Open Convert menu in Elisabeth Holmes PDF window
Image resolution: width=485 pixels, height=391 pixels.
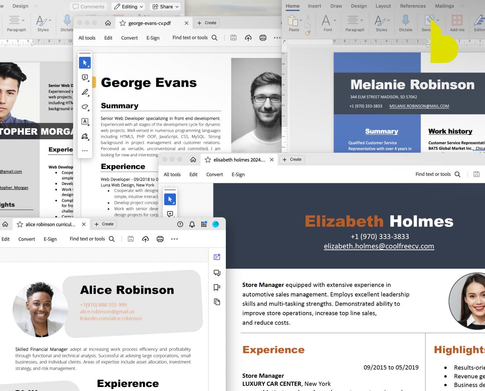(x=215, y=175)
